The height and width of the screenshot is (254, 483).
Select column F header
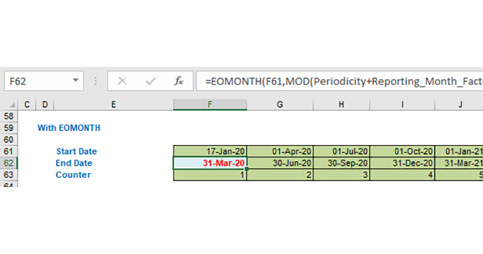coord(210,104)
